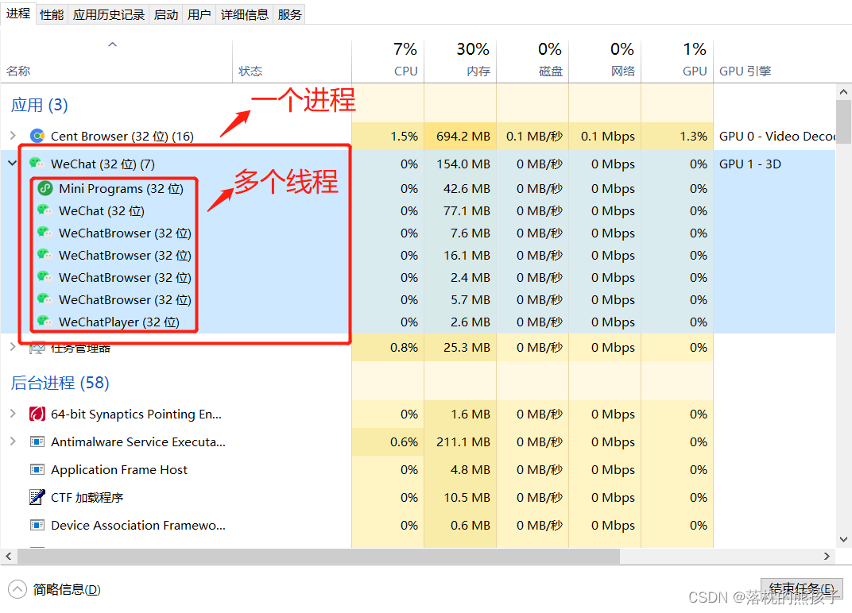
Task: Select the Mini Programs (32 位) row
Action: 417,188
